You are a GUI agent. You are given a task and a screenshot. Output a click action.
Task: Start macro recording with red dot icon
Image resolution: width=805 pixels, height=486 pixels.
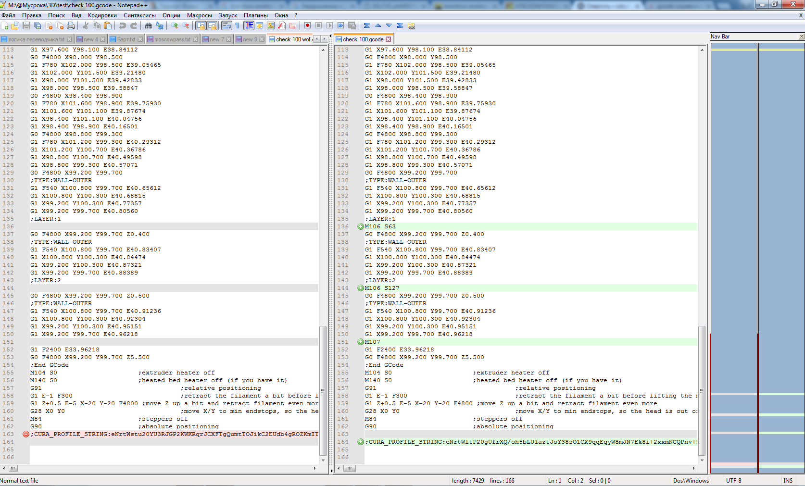(307, 25)
